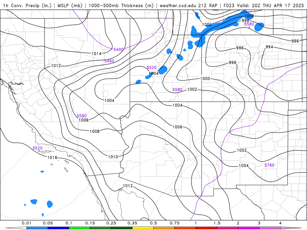Click the purple 5460 thickness label
Image resolution: width=307 pixels, height=230 pixels.
(109, 61)
